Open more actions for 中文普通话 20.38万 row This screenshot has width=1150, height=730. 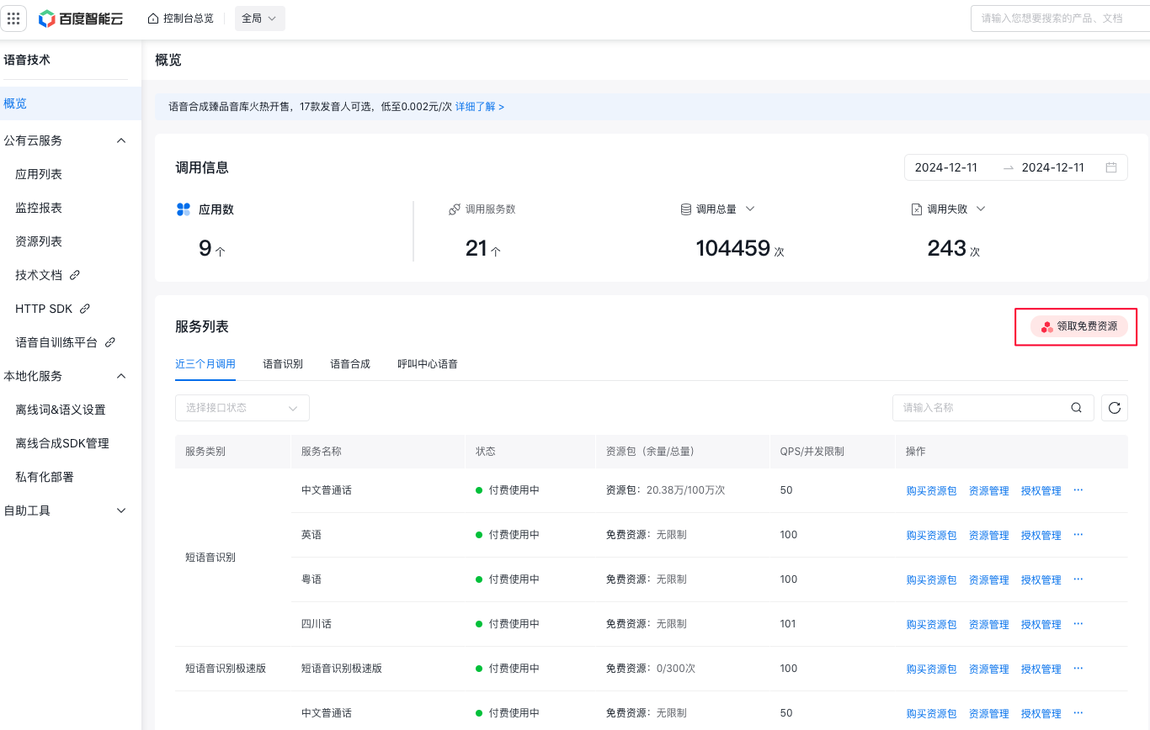(1078, 489)
